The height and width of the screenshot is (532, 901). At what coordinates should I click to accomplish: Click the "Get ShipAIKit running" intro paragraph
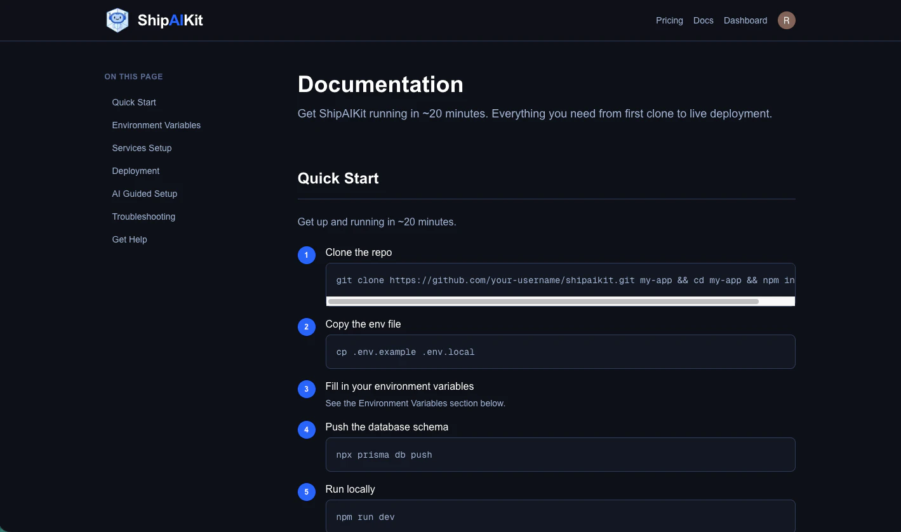[x=535, y=114]
